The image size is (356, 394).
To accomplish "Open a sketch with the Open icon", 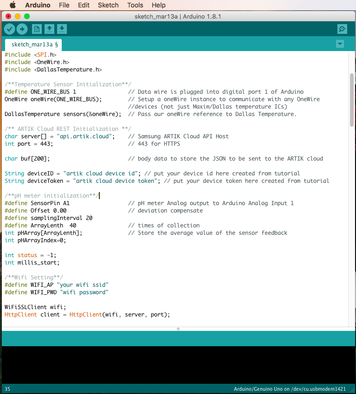I will click(x=50, y=29).
